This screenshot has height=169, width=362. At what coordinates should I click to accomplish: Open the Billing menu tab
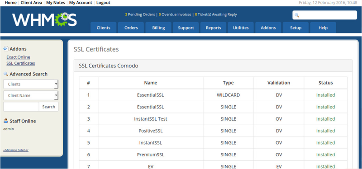point(158,28)
